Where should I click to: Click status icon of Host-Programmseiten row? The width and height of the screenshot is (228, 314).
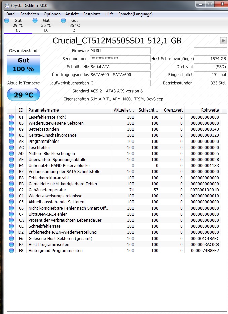[x=11, y=244]
